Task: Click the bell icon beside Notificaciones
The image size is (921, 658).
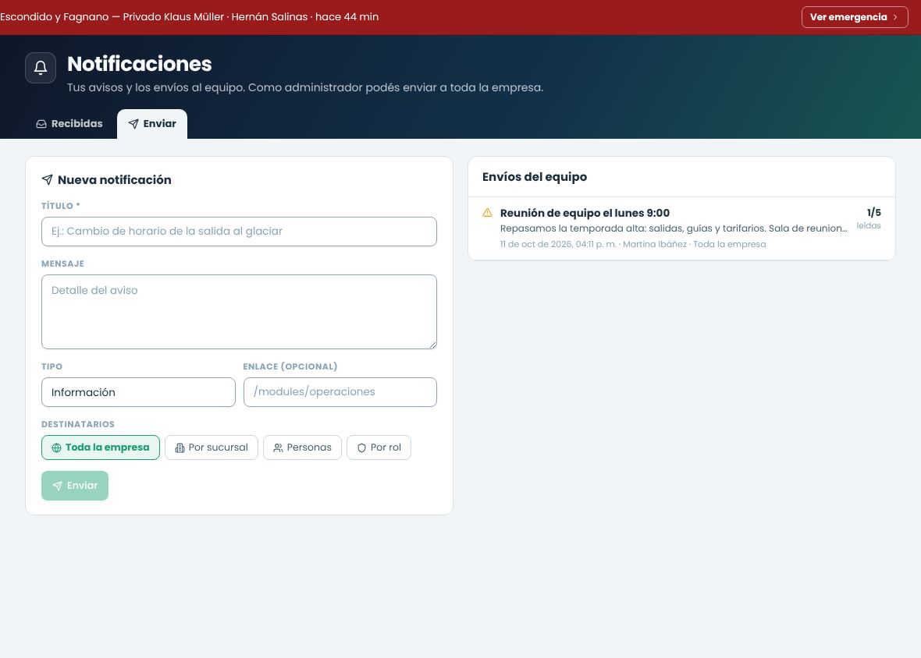Action: click(x=41, y=68)
